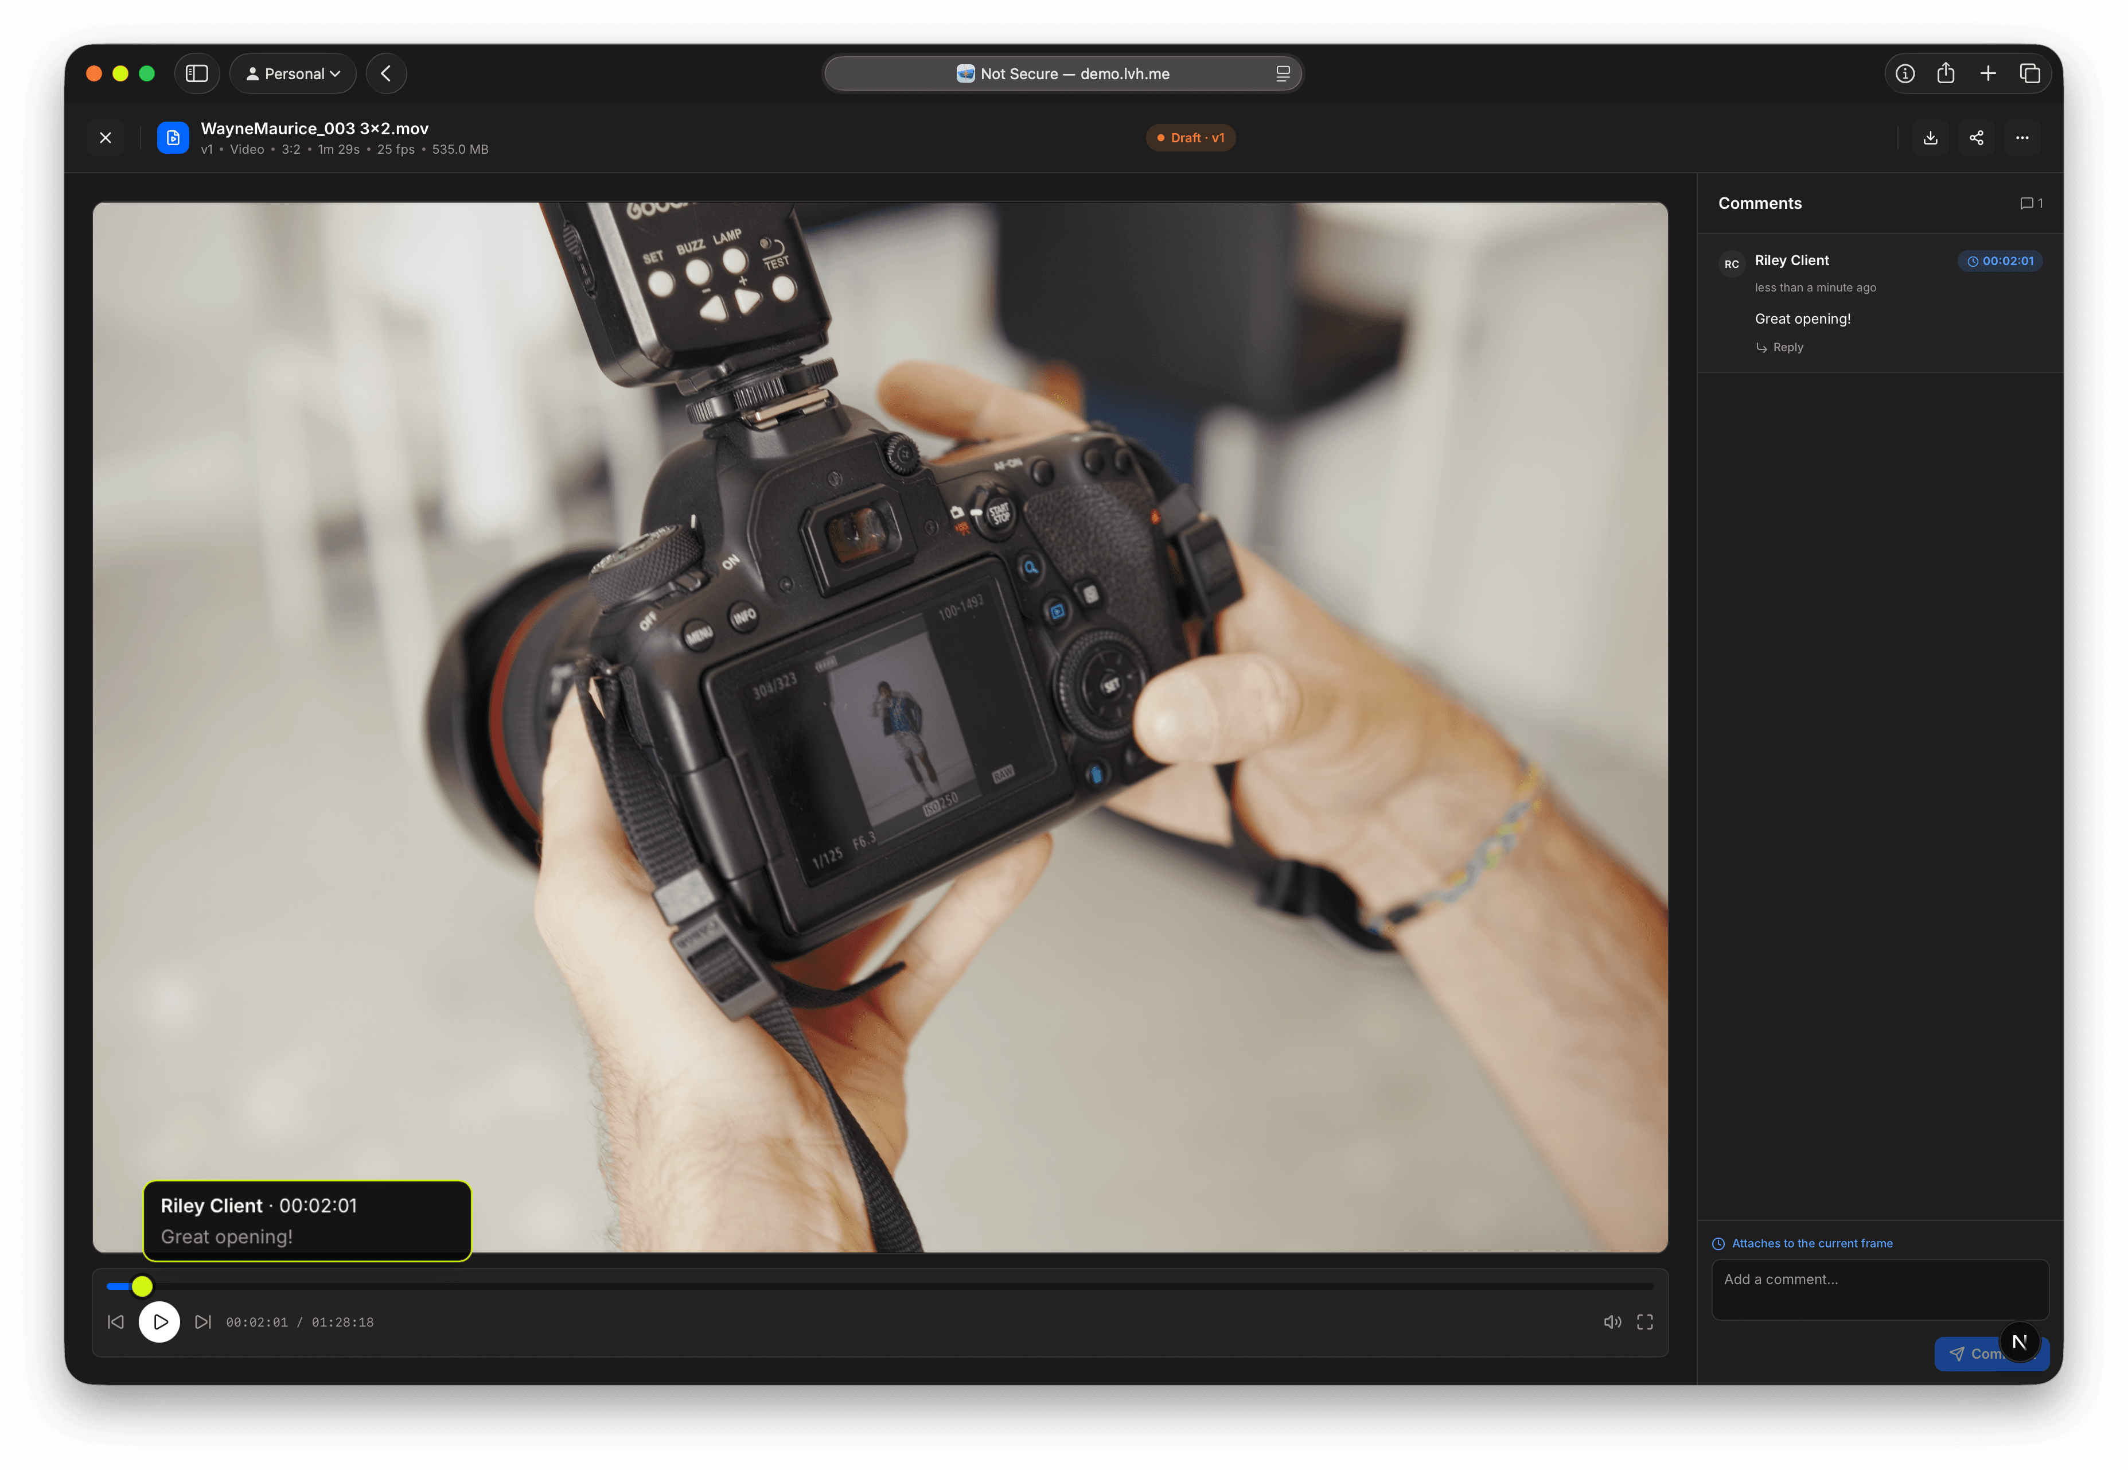This screenshot has width=2128, height=1470.
Task: Skip to next frame button
Action: coord(204,1323)
